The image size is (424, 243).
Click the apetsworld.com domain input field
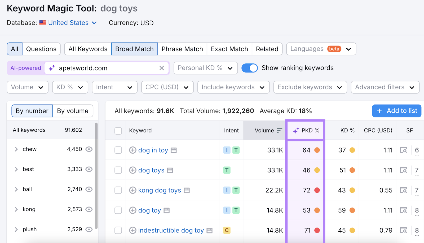106,68
